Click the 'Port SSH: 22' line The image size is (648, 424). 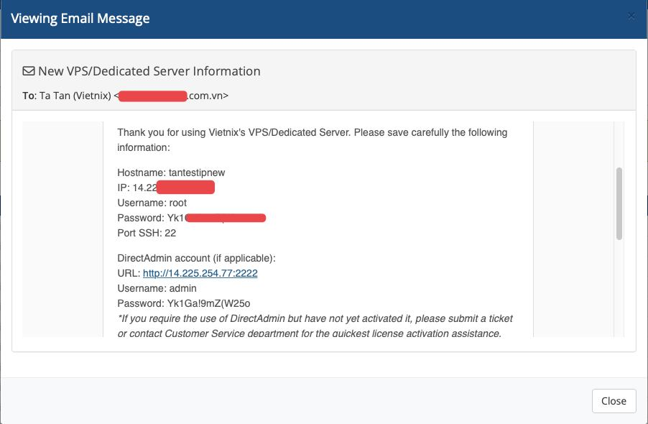tap(147, 233)
